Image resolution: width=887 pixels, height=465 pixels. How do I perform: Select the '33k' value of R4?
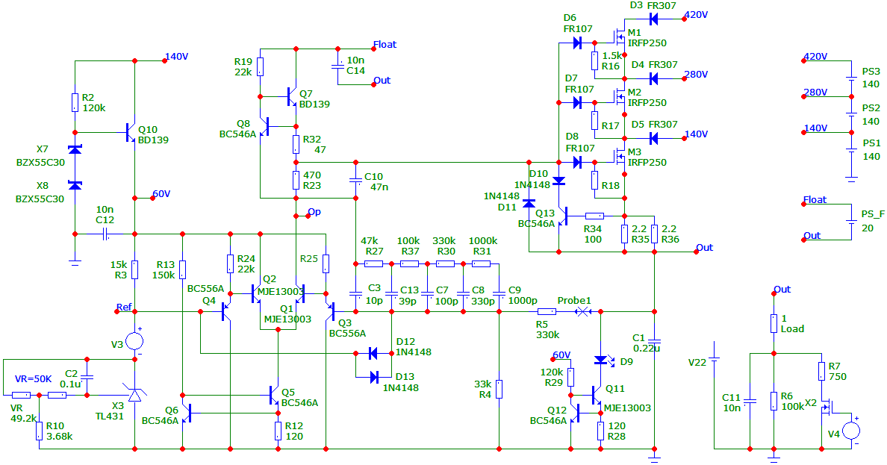[x=483, y=384]
